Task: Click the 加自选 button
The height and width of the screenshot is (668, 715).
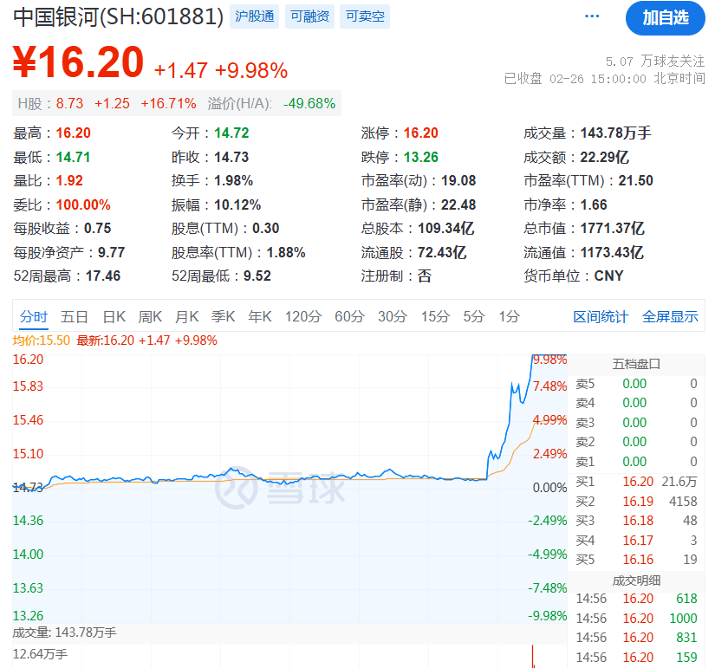Action: pos(666,18)
